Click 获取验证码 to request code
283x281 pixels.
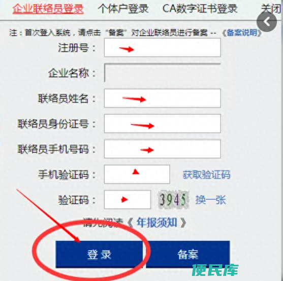click(206, 174)
